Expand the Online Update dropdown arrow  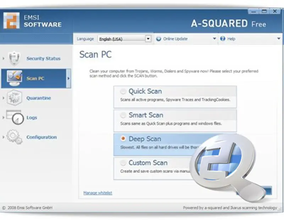[x=214, y=38]
